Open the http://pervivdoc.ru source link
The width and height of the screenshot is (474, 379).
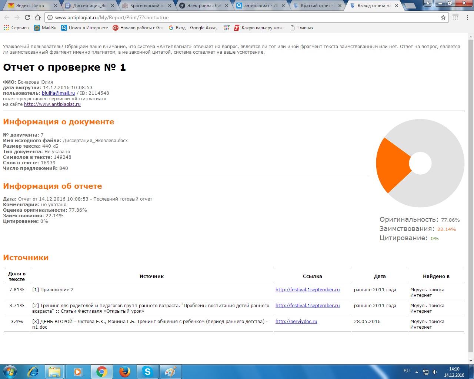pos(296,322)
